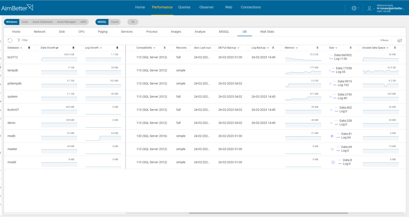Switch to the Disk tab
Image resolution: width=409 pixels, height=217 pixels.
[x=62, y=32]
